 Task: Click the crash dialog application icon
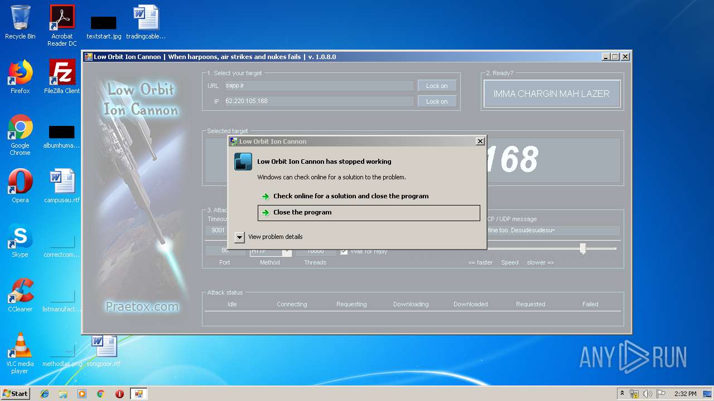243,162
